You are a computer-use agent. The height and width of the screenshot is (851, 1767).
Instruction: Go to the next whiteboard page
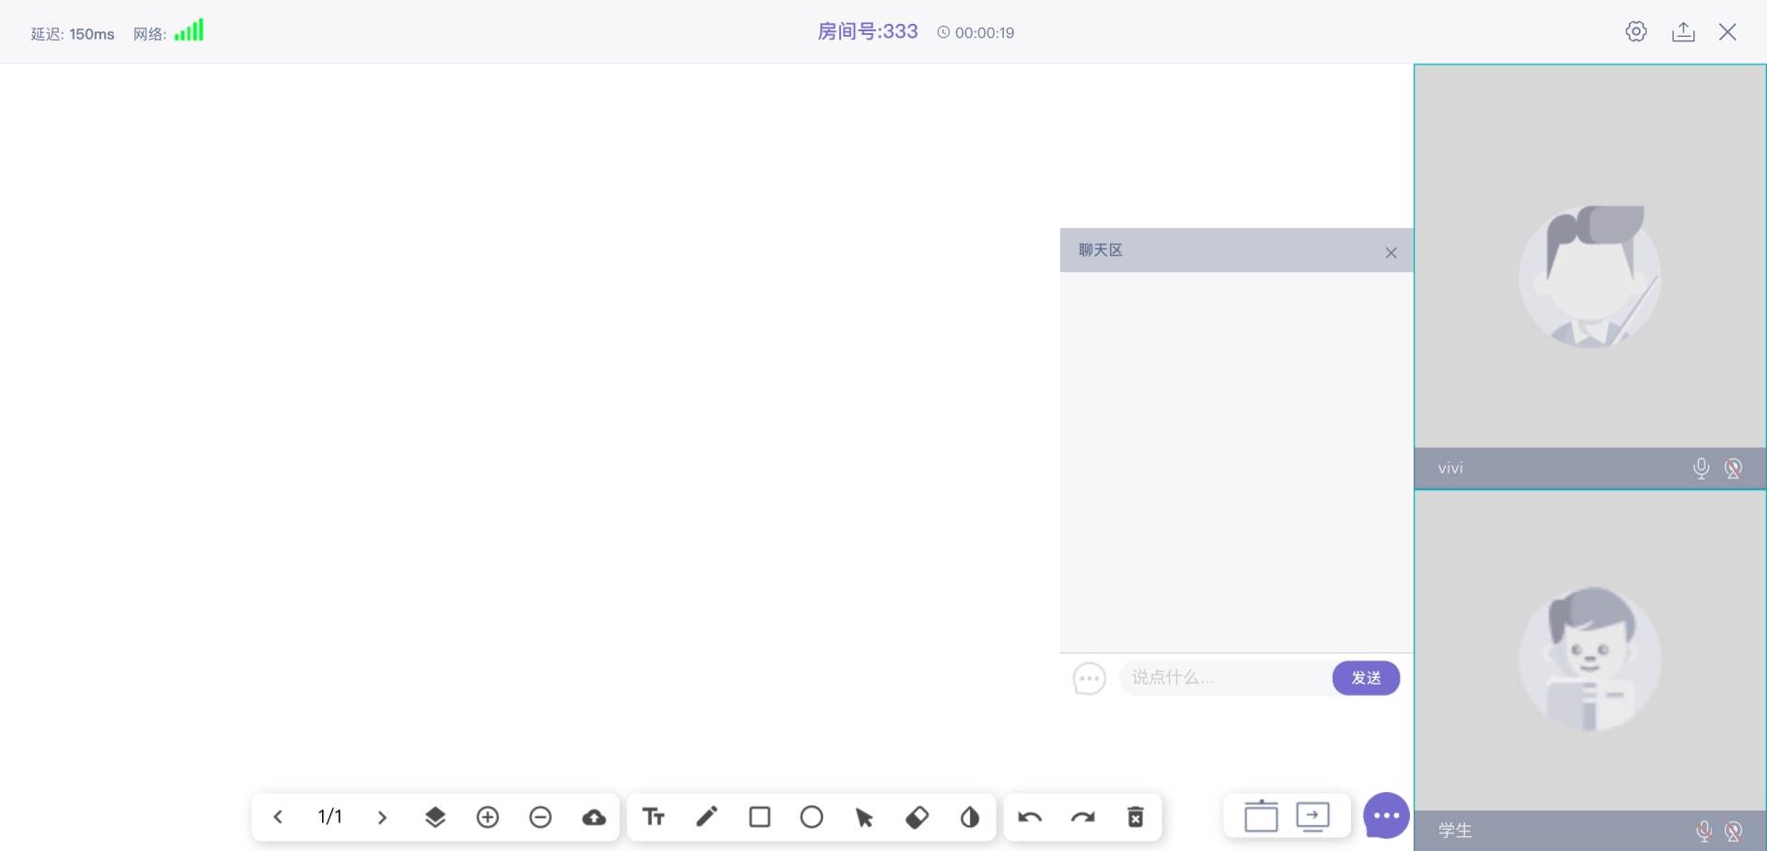click(x=382, y=817)
